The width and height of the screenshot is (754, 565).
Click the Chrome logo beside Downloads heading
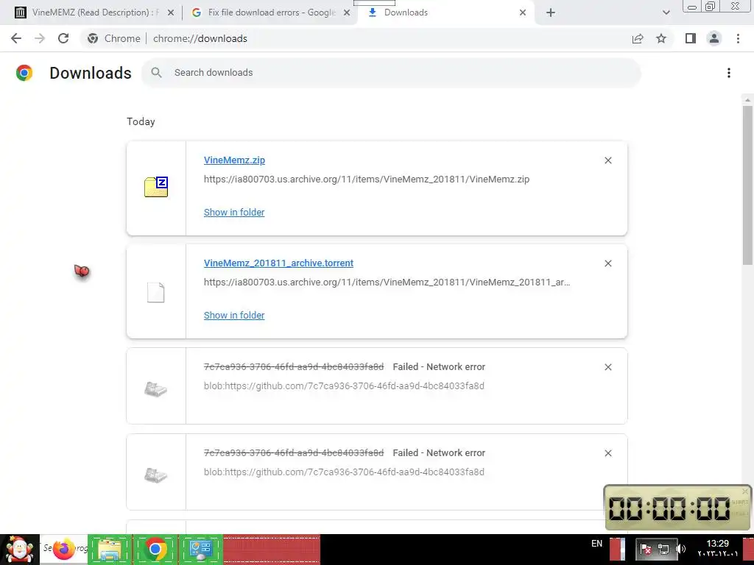24,73
